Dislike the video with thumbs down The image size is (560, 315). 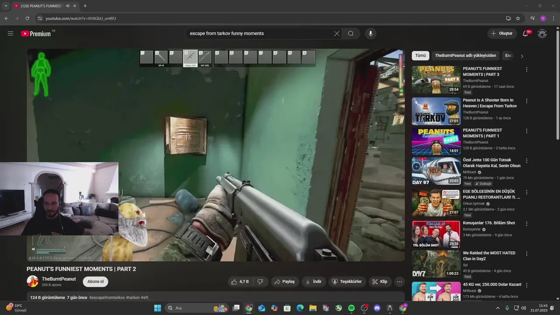click(x=260, y=282)
